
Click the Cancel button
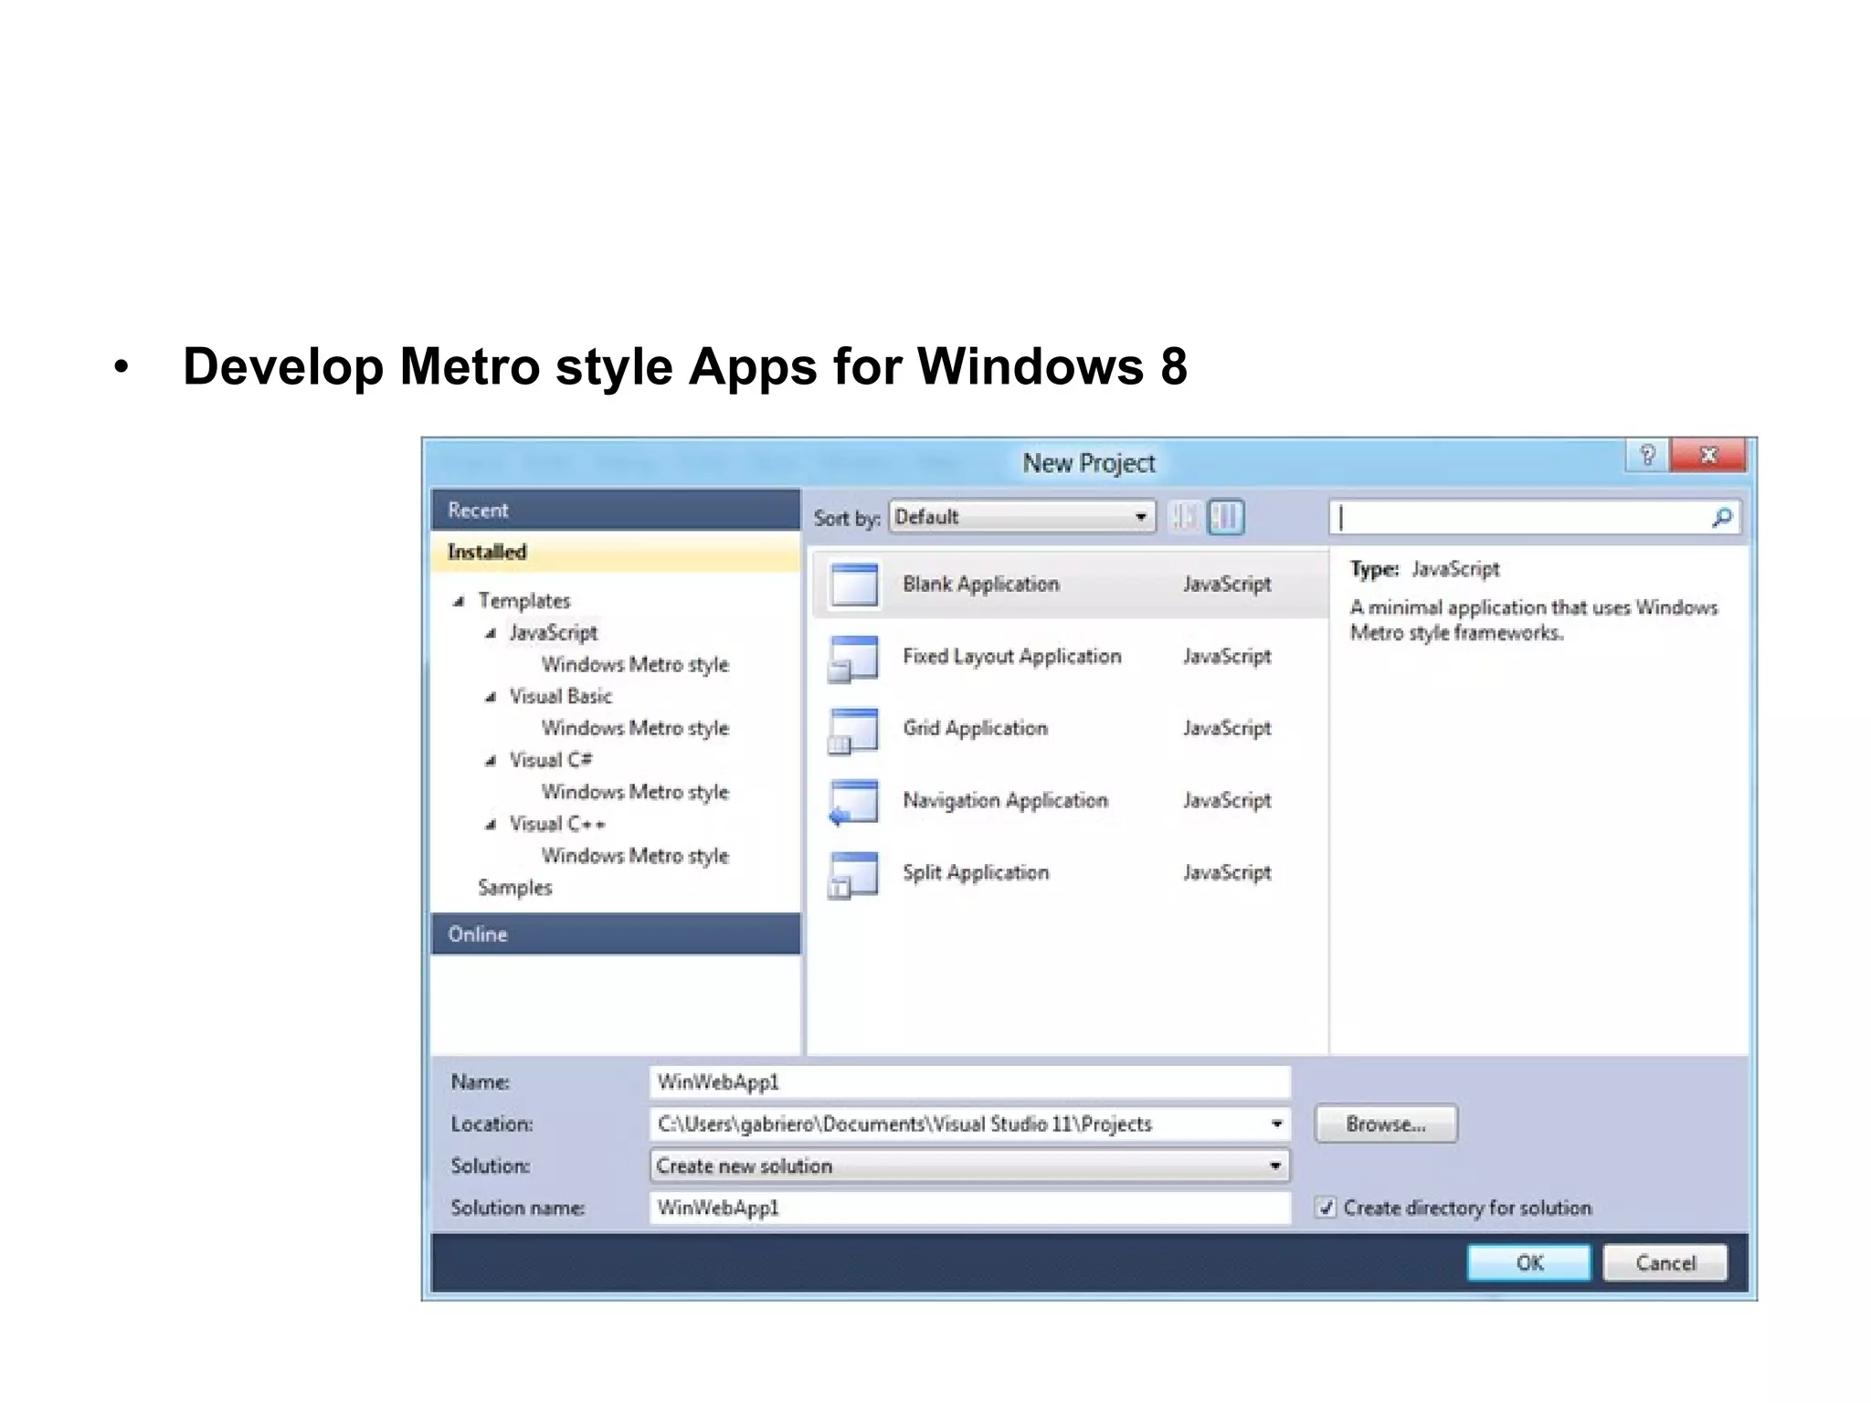coord(1665,1263)
